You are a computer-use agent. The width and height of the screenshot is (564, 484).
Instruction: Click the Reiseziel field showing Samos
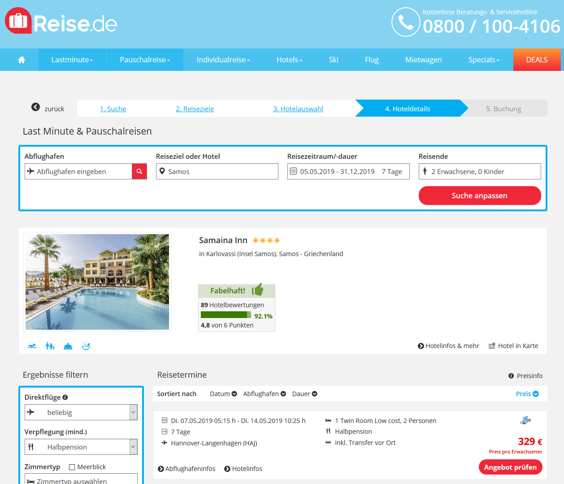pyautogui.click(x=217, y=171)
